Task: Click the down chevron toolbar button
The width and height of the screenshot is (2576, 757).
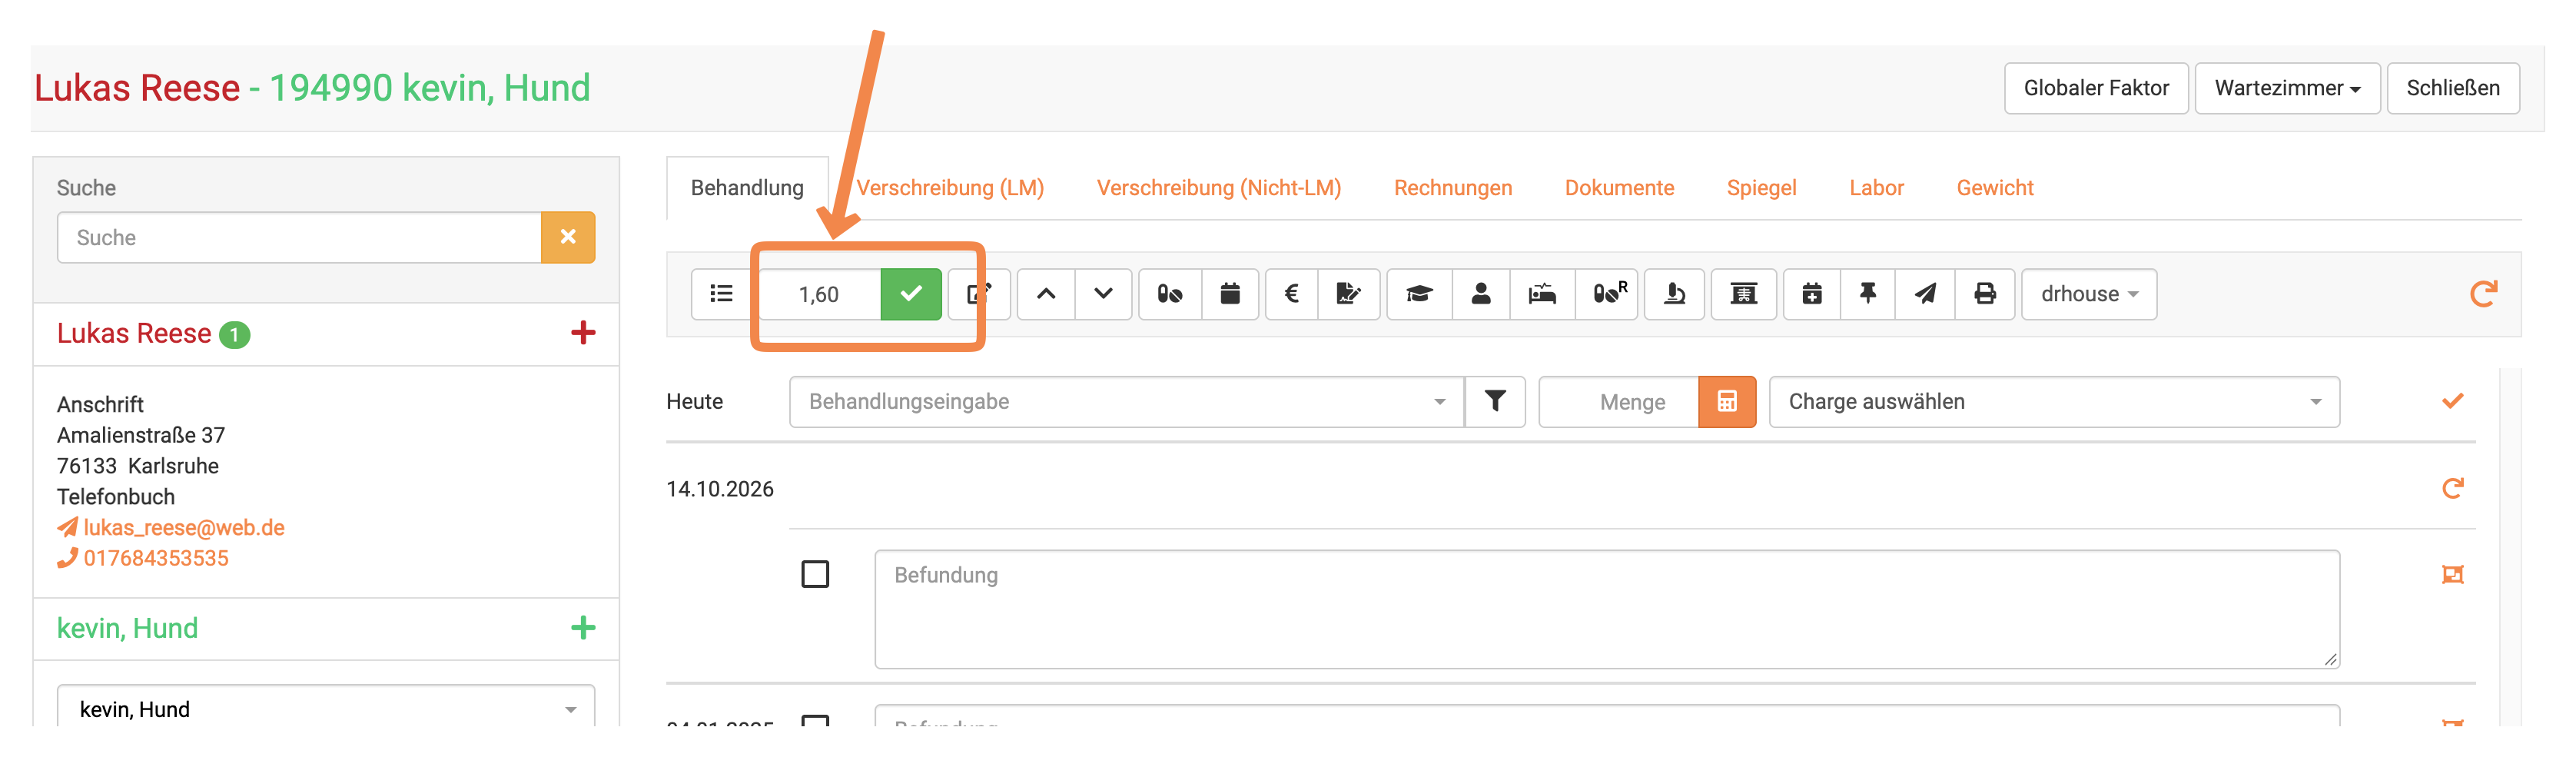Action: (1103, 294)
